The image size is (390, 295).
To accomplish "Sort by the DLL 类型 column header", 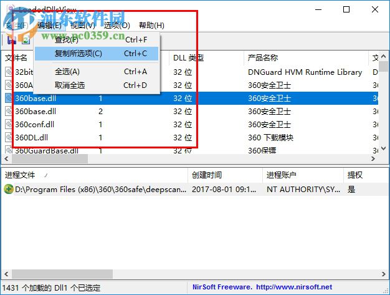I will 206,58.
